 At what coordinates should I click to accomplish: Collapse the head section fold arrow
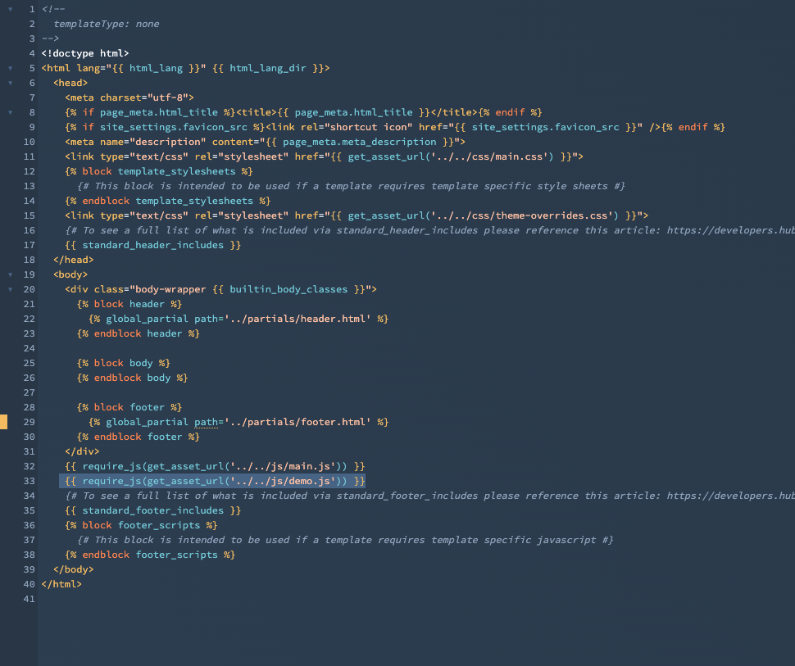pos(8,83)
